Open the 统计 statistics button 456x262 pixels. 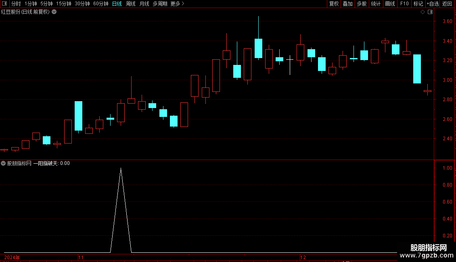376,4
